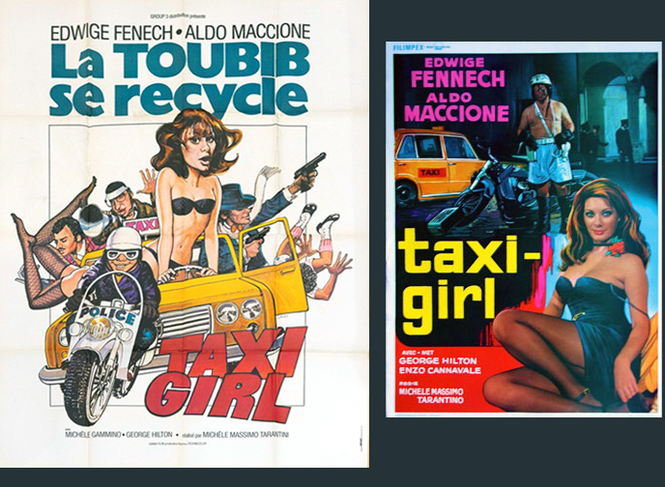665x487 pixels.
Task: Click the pink FENNECH text
Action: pos(458,79)
